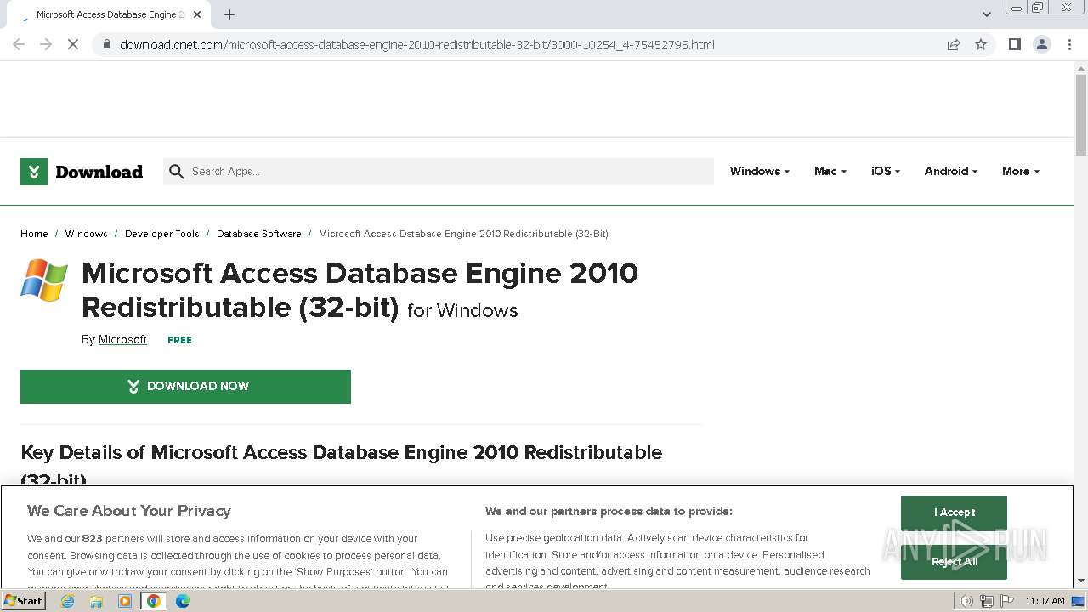The image size is (1088, 612).
Task: Click the network tray icon
Action: (x=986, y=601)
